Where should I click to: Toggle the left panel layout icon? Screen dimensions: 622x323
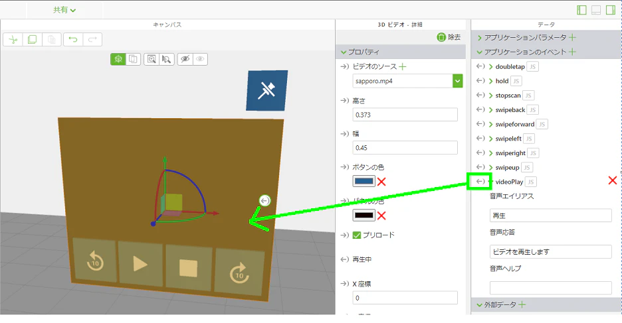pos(581,10)
